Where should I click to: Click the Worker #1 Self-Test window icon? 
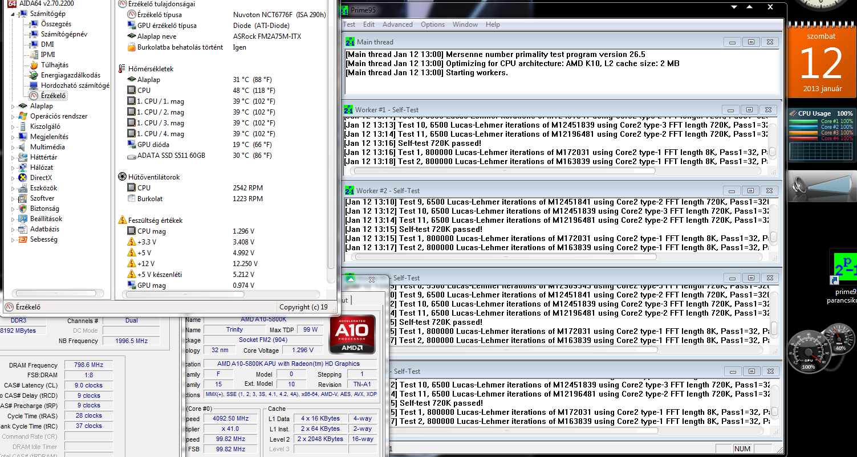[348, 110]
